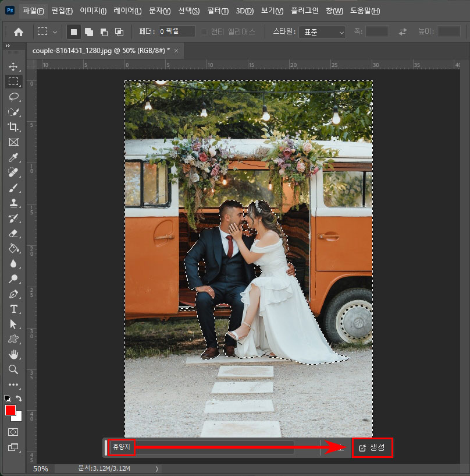Swap width and height values

403,31
